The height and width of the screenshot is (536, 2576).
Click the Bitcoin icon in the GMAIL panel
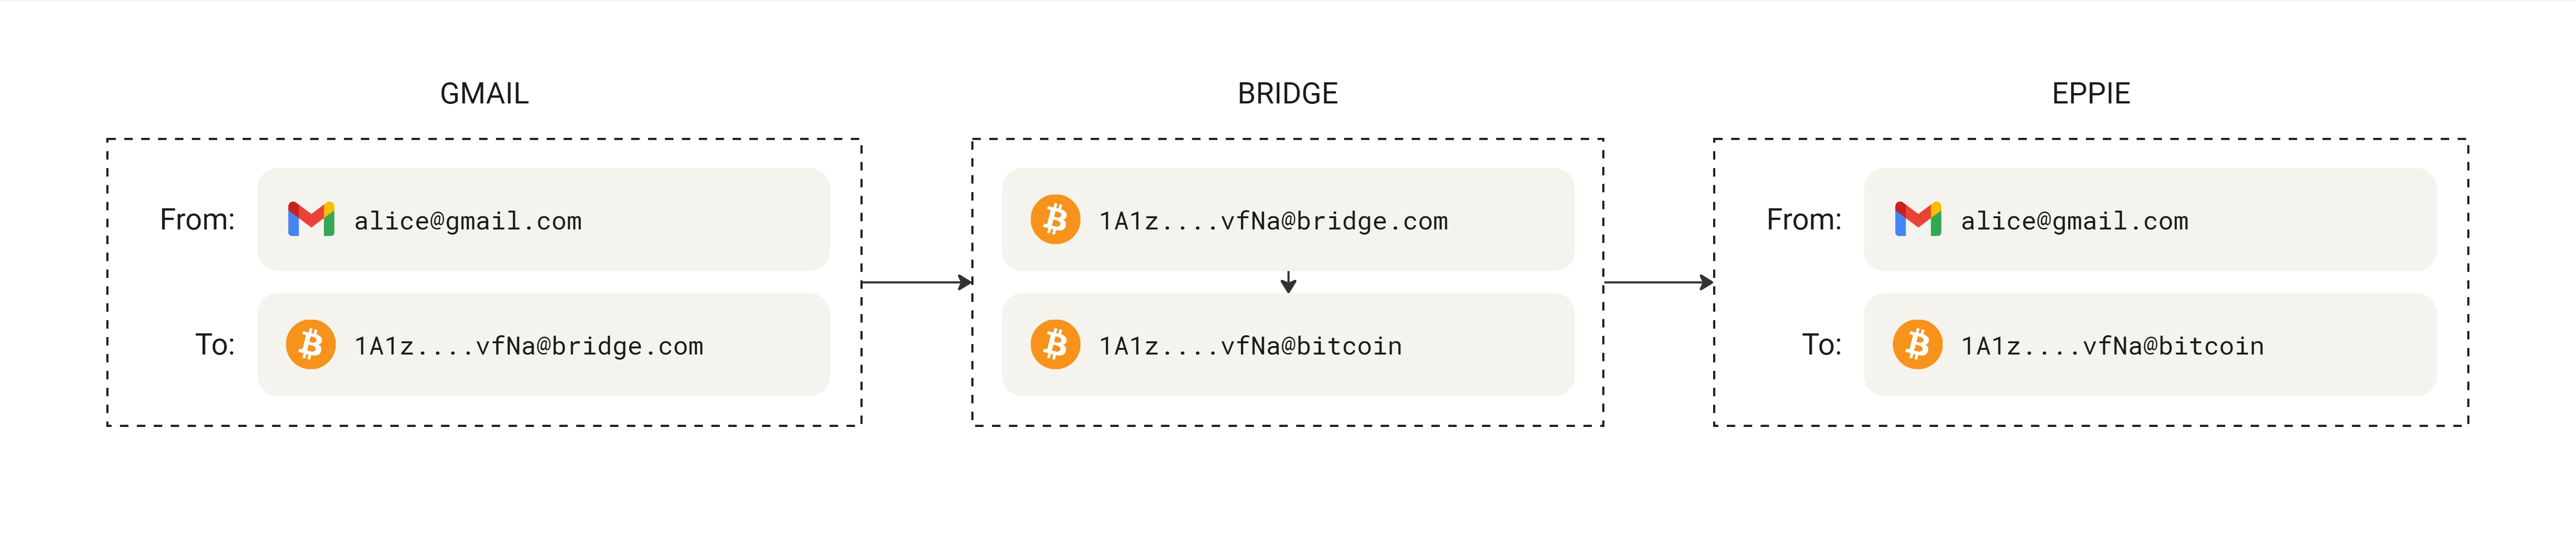(x=311, y=345)
